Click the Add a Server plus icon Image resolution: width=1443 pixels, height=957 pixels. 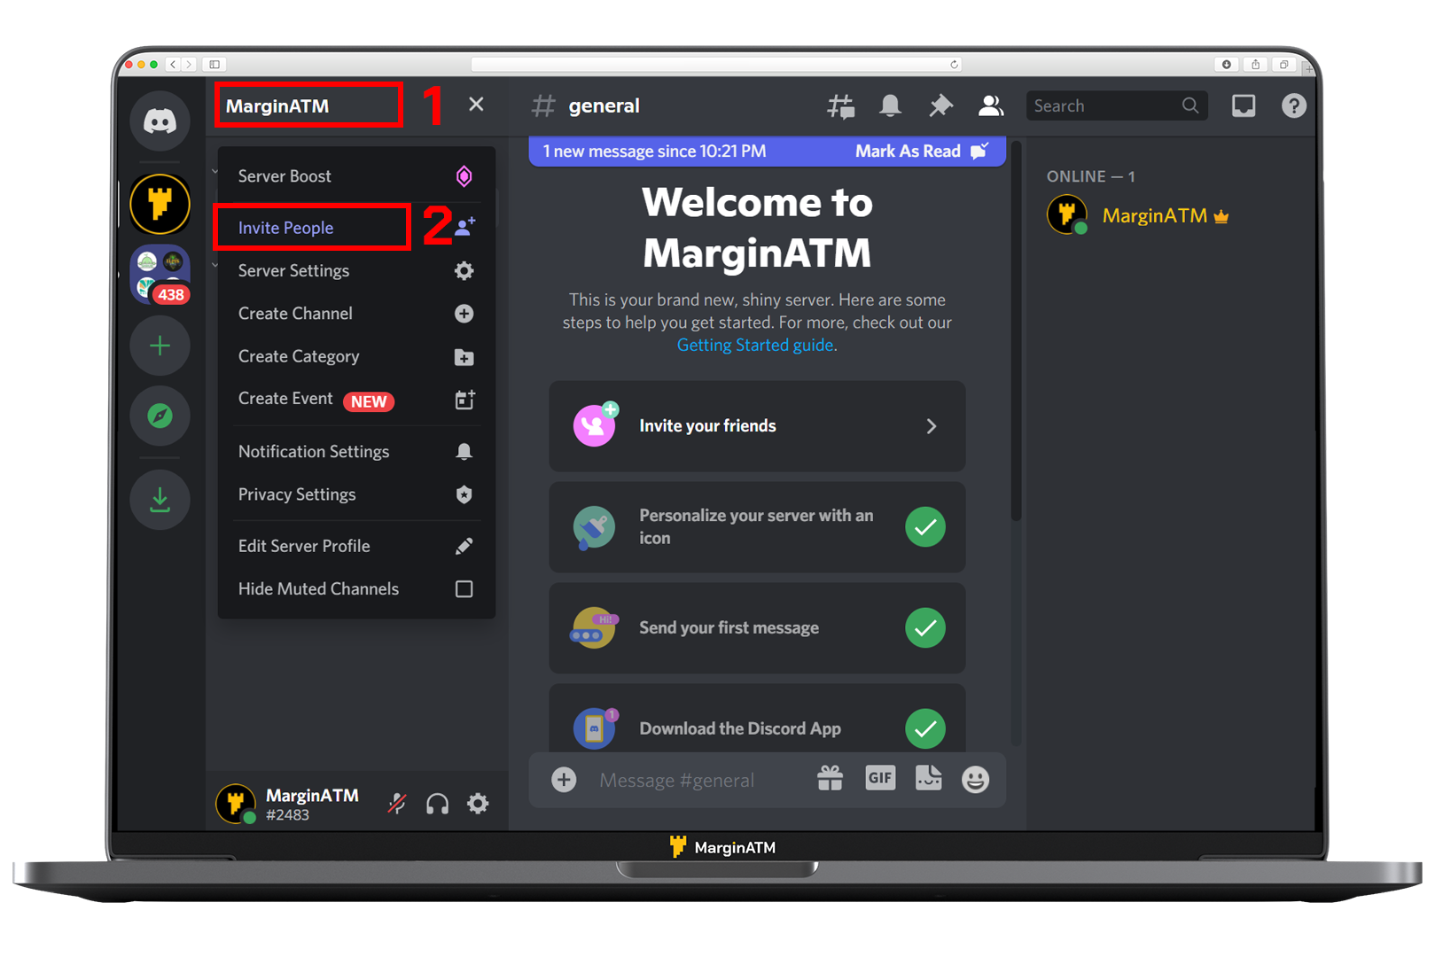point(160,346)
